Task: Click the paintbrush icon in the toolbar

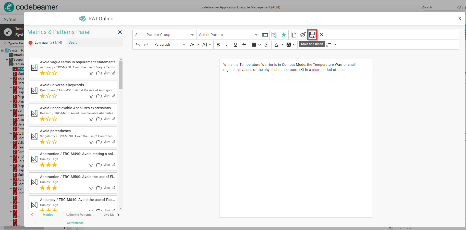Action: 303,35
